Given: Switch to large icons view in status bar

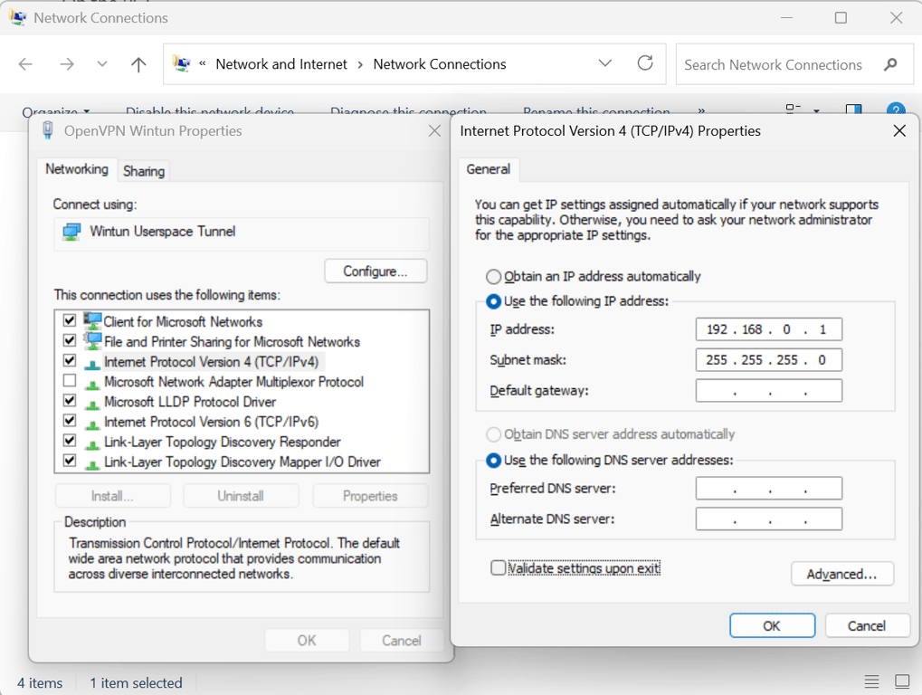Looking at the screenshot, I should [x=902, y=681].
